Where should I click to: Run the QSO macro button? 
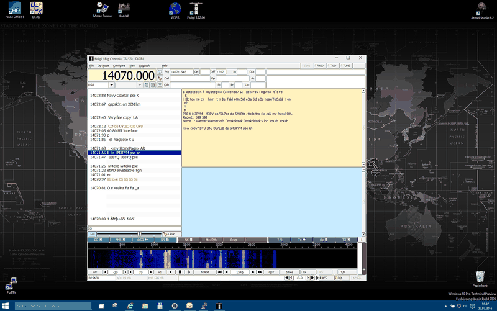coord(144,240)
